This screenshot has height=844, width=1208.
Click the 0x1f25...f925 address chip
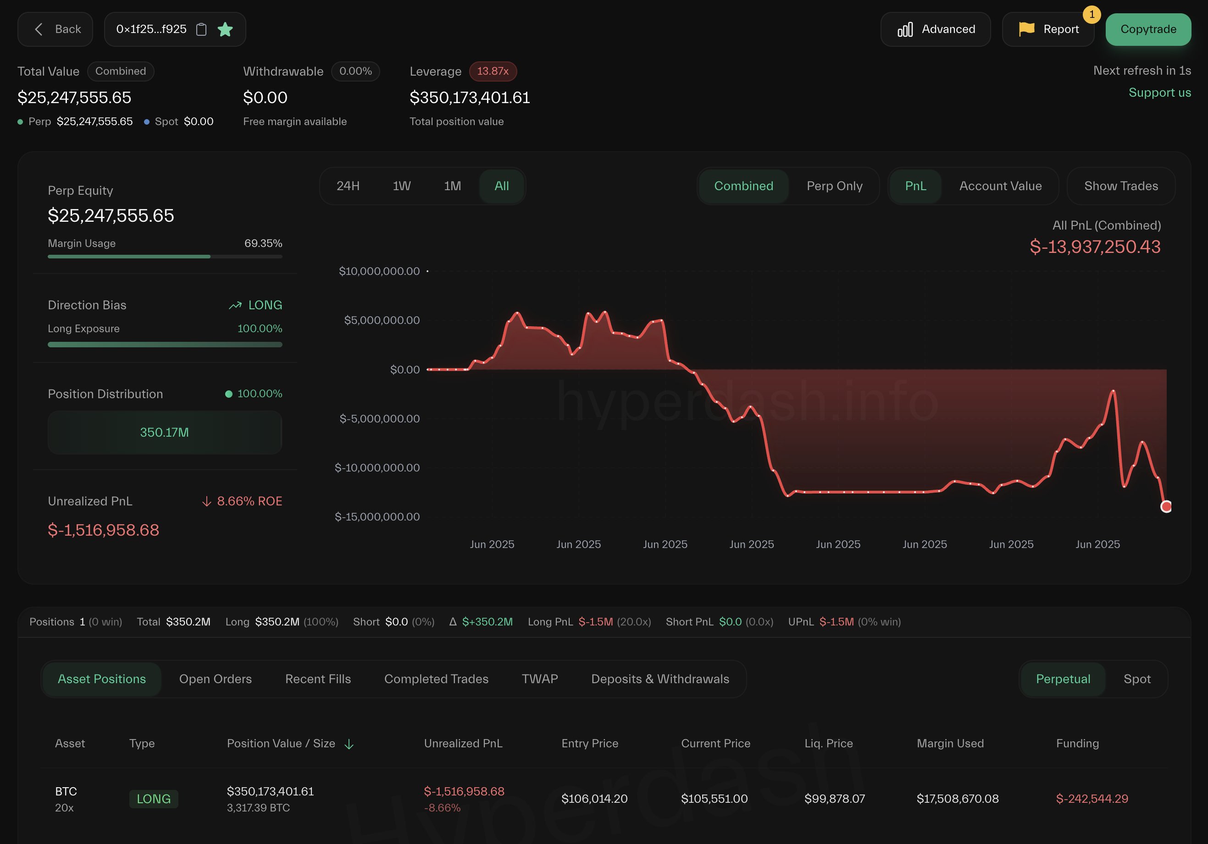pyautogui.click(x=175, y=29)
